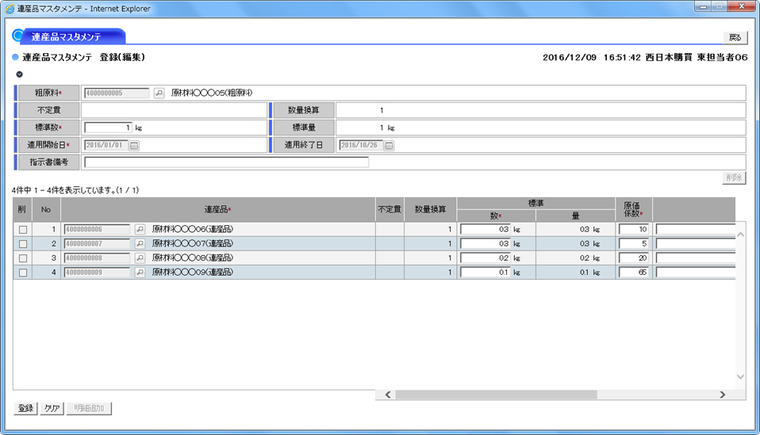Open search lookup for row 1 連産品

click(140, 229)
